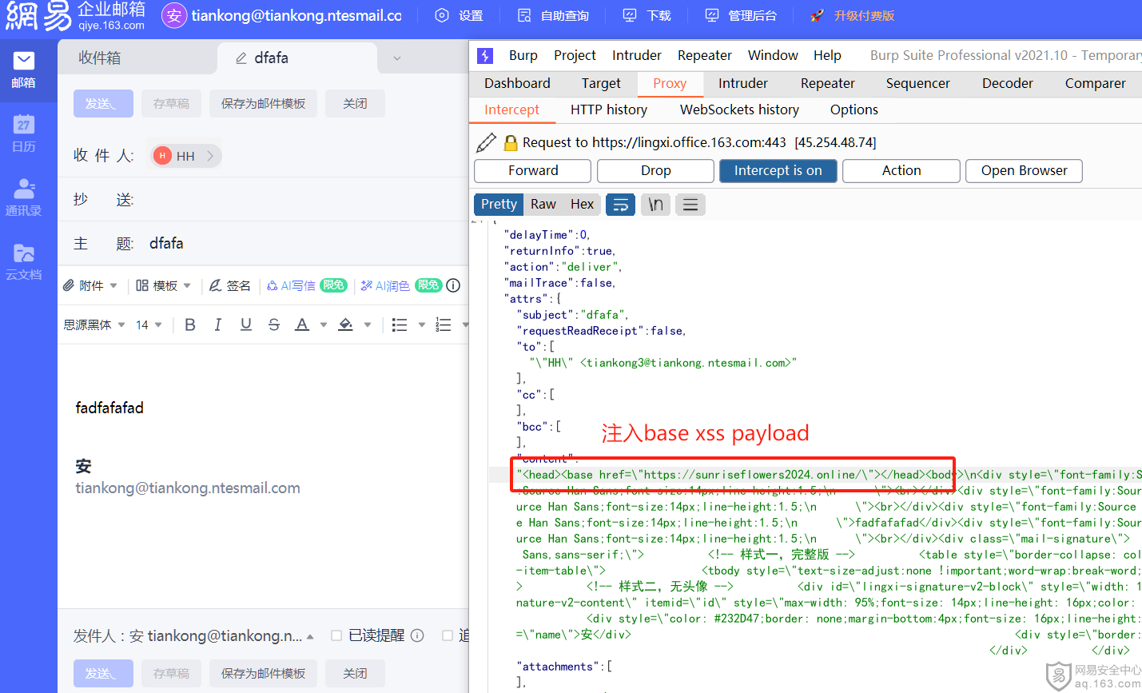Expand the 附件 attachment dropdown arrow
This screenshot has height=693, width=1142.
tap(113, 285)
